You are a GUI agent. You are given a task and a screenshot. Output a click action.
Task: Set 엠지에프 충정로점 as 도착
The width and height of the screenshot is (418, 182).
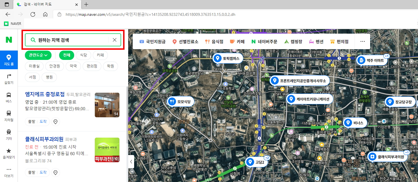pos(43,122)
